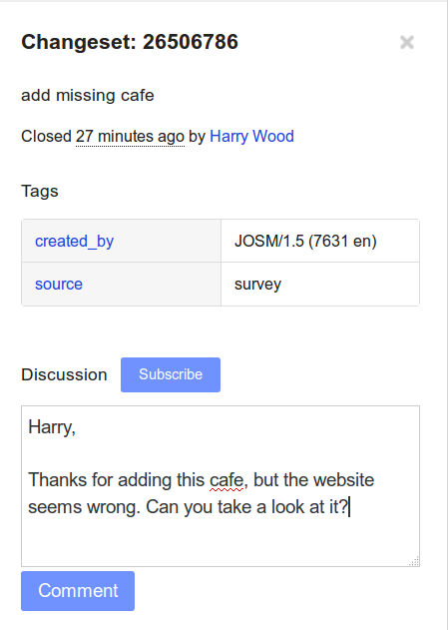The image size is (448, 630).
Task: Click the empty area below comment text
Action: pos(221,542)
